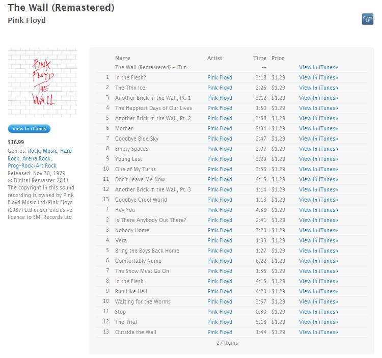The height and width of the screenshot is (358, 382).
Task: Click the Name column header
Action: 123,58
